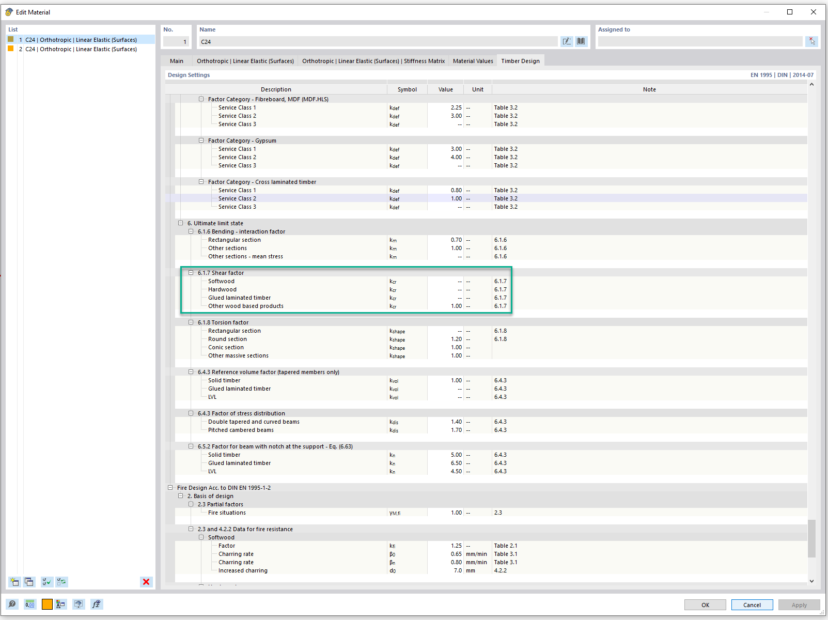Click the invert selection icon

61,582
